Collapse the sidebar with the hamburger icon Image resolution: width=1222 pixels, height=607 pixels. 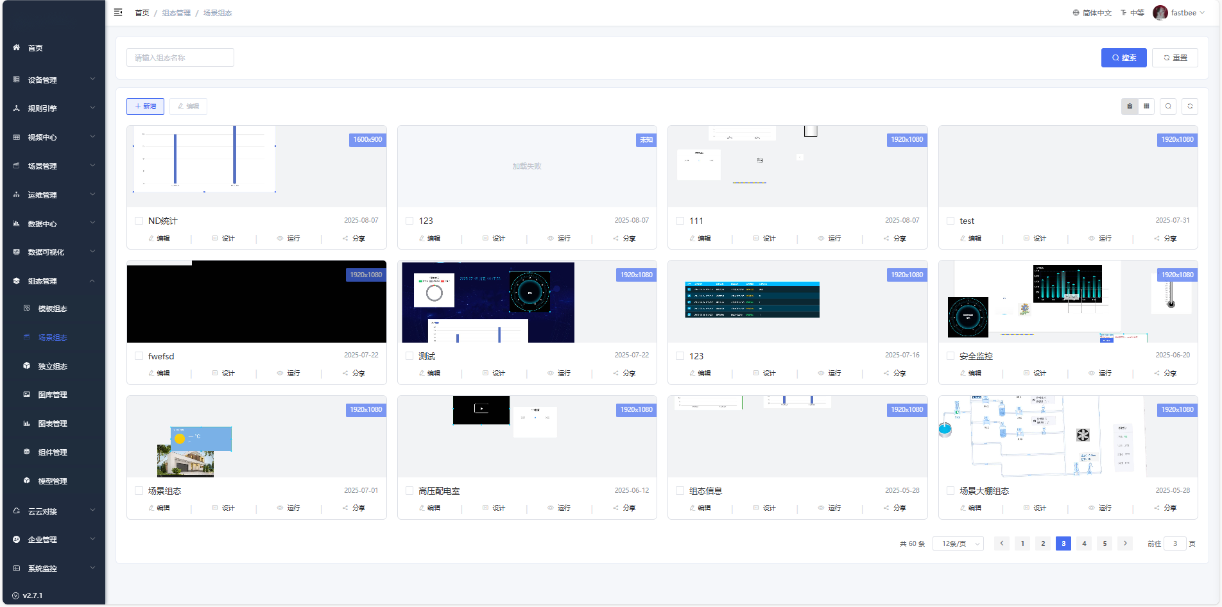118,12
